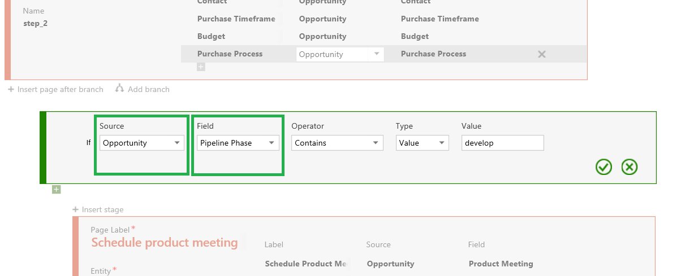Open the condition Source dropdown
This screenshot has height=276, width=681.
(141, 143)
